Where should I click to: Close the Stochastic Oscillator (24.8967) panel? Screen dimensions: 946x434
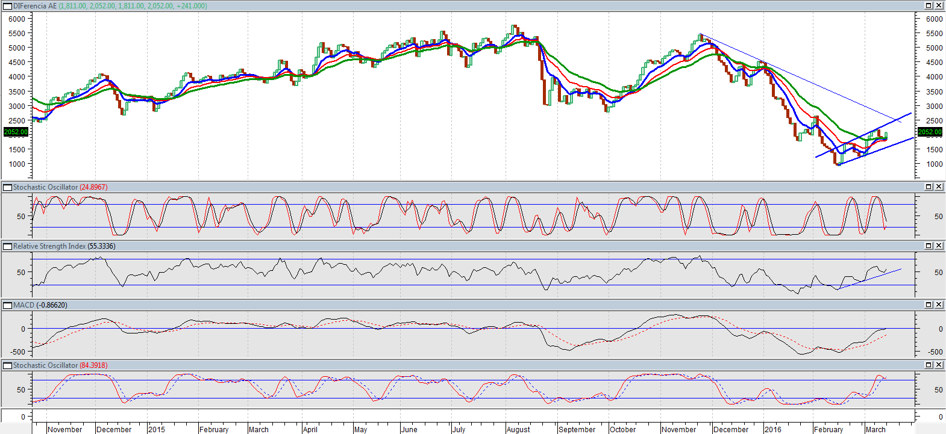point(939,187)
